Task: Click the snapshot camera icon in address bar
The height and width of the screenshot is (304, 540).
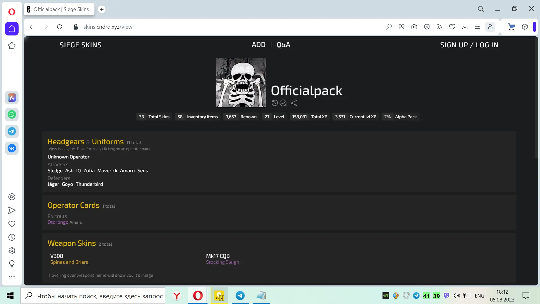Action: point(414,27)
